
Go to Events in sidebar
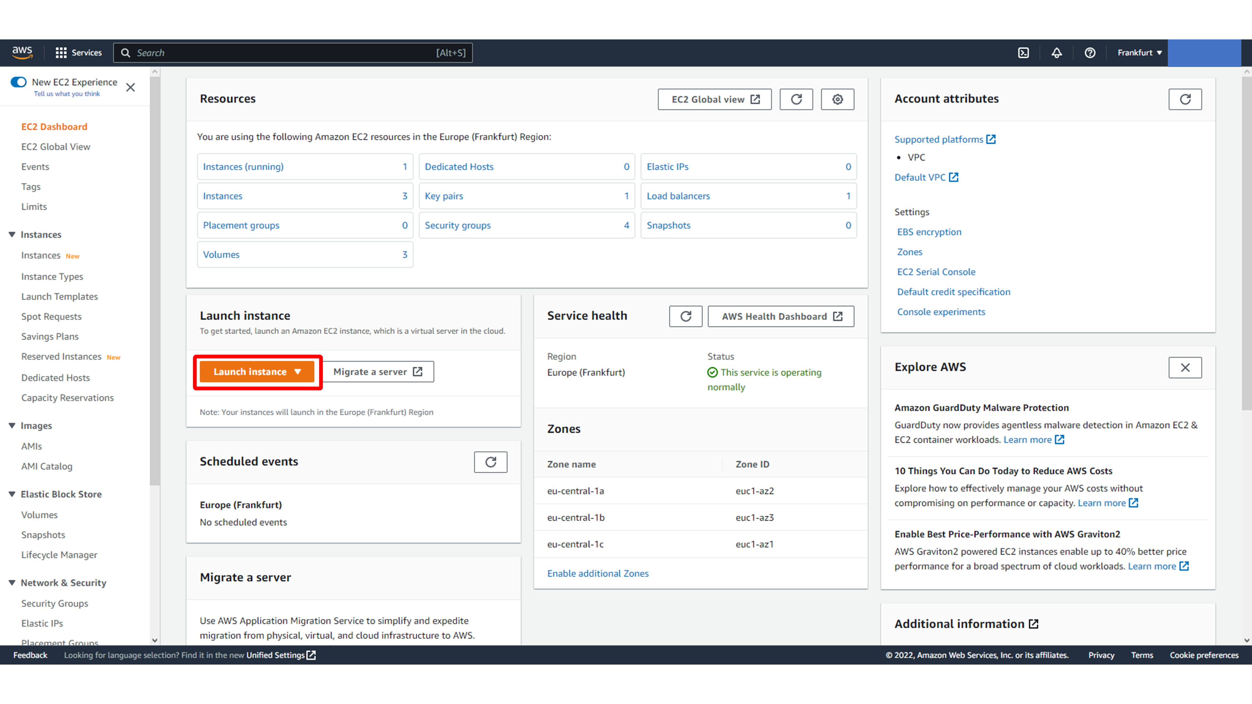click(35, 167)
